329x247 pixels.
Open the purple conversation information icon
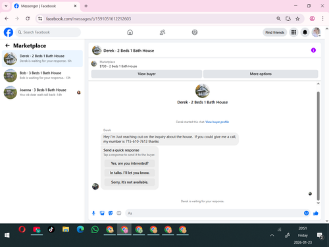click(x=313, y=50)
